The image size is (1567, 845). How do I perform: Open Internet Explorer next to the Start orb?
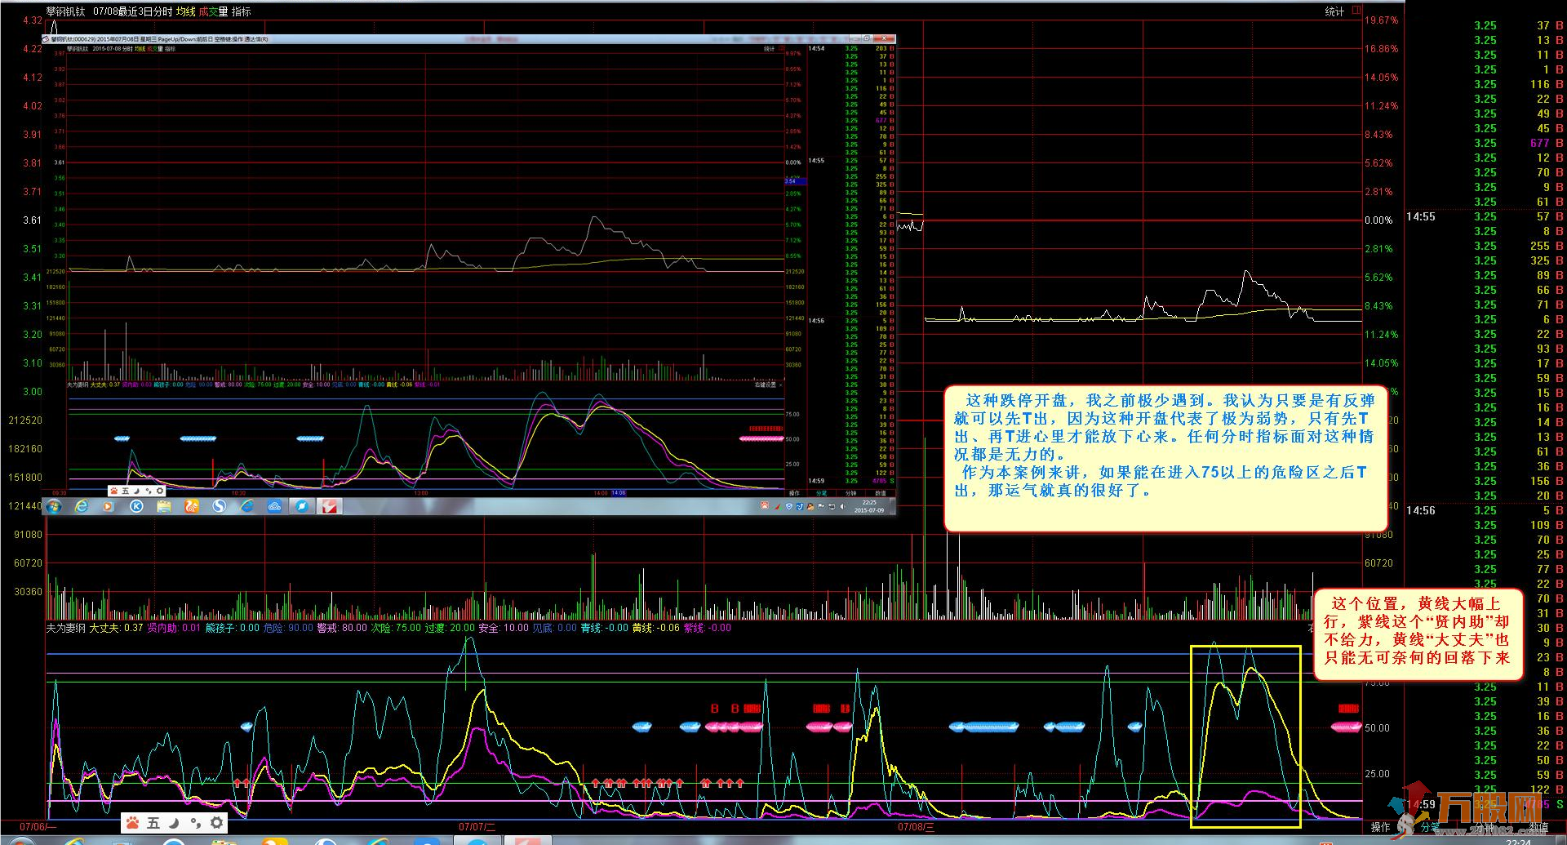[82, 506]
